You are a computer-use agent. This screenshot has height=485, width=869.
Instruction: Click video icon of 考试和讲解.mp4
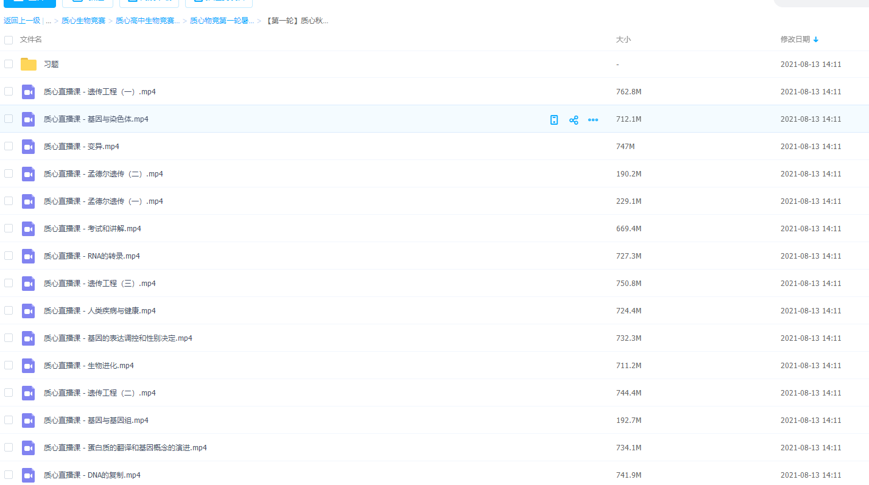pyautogui.click(x=29, y=229)
